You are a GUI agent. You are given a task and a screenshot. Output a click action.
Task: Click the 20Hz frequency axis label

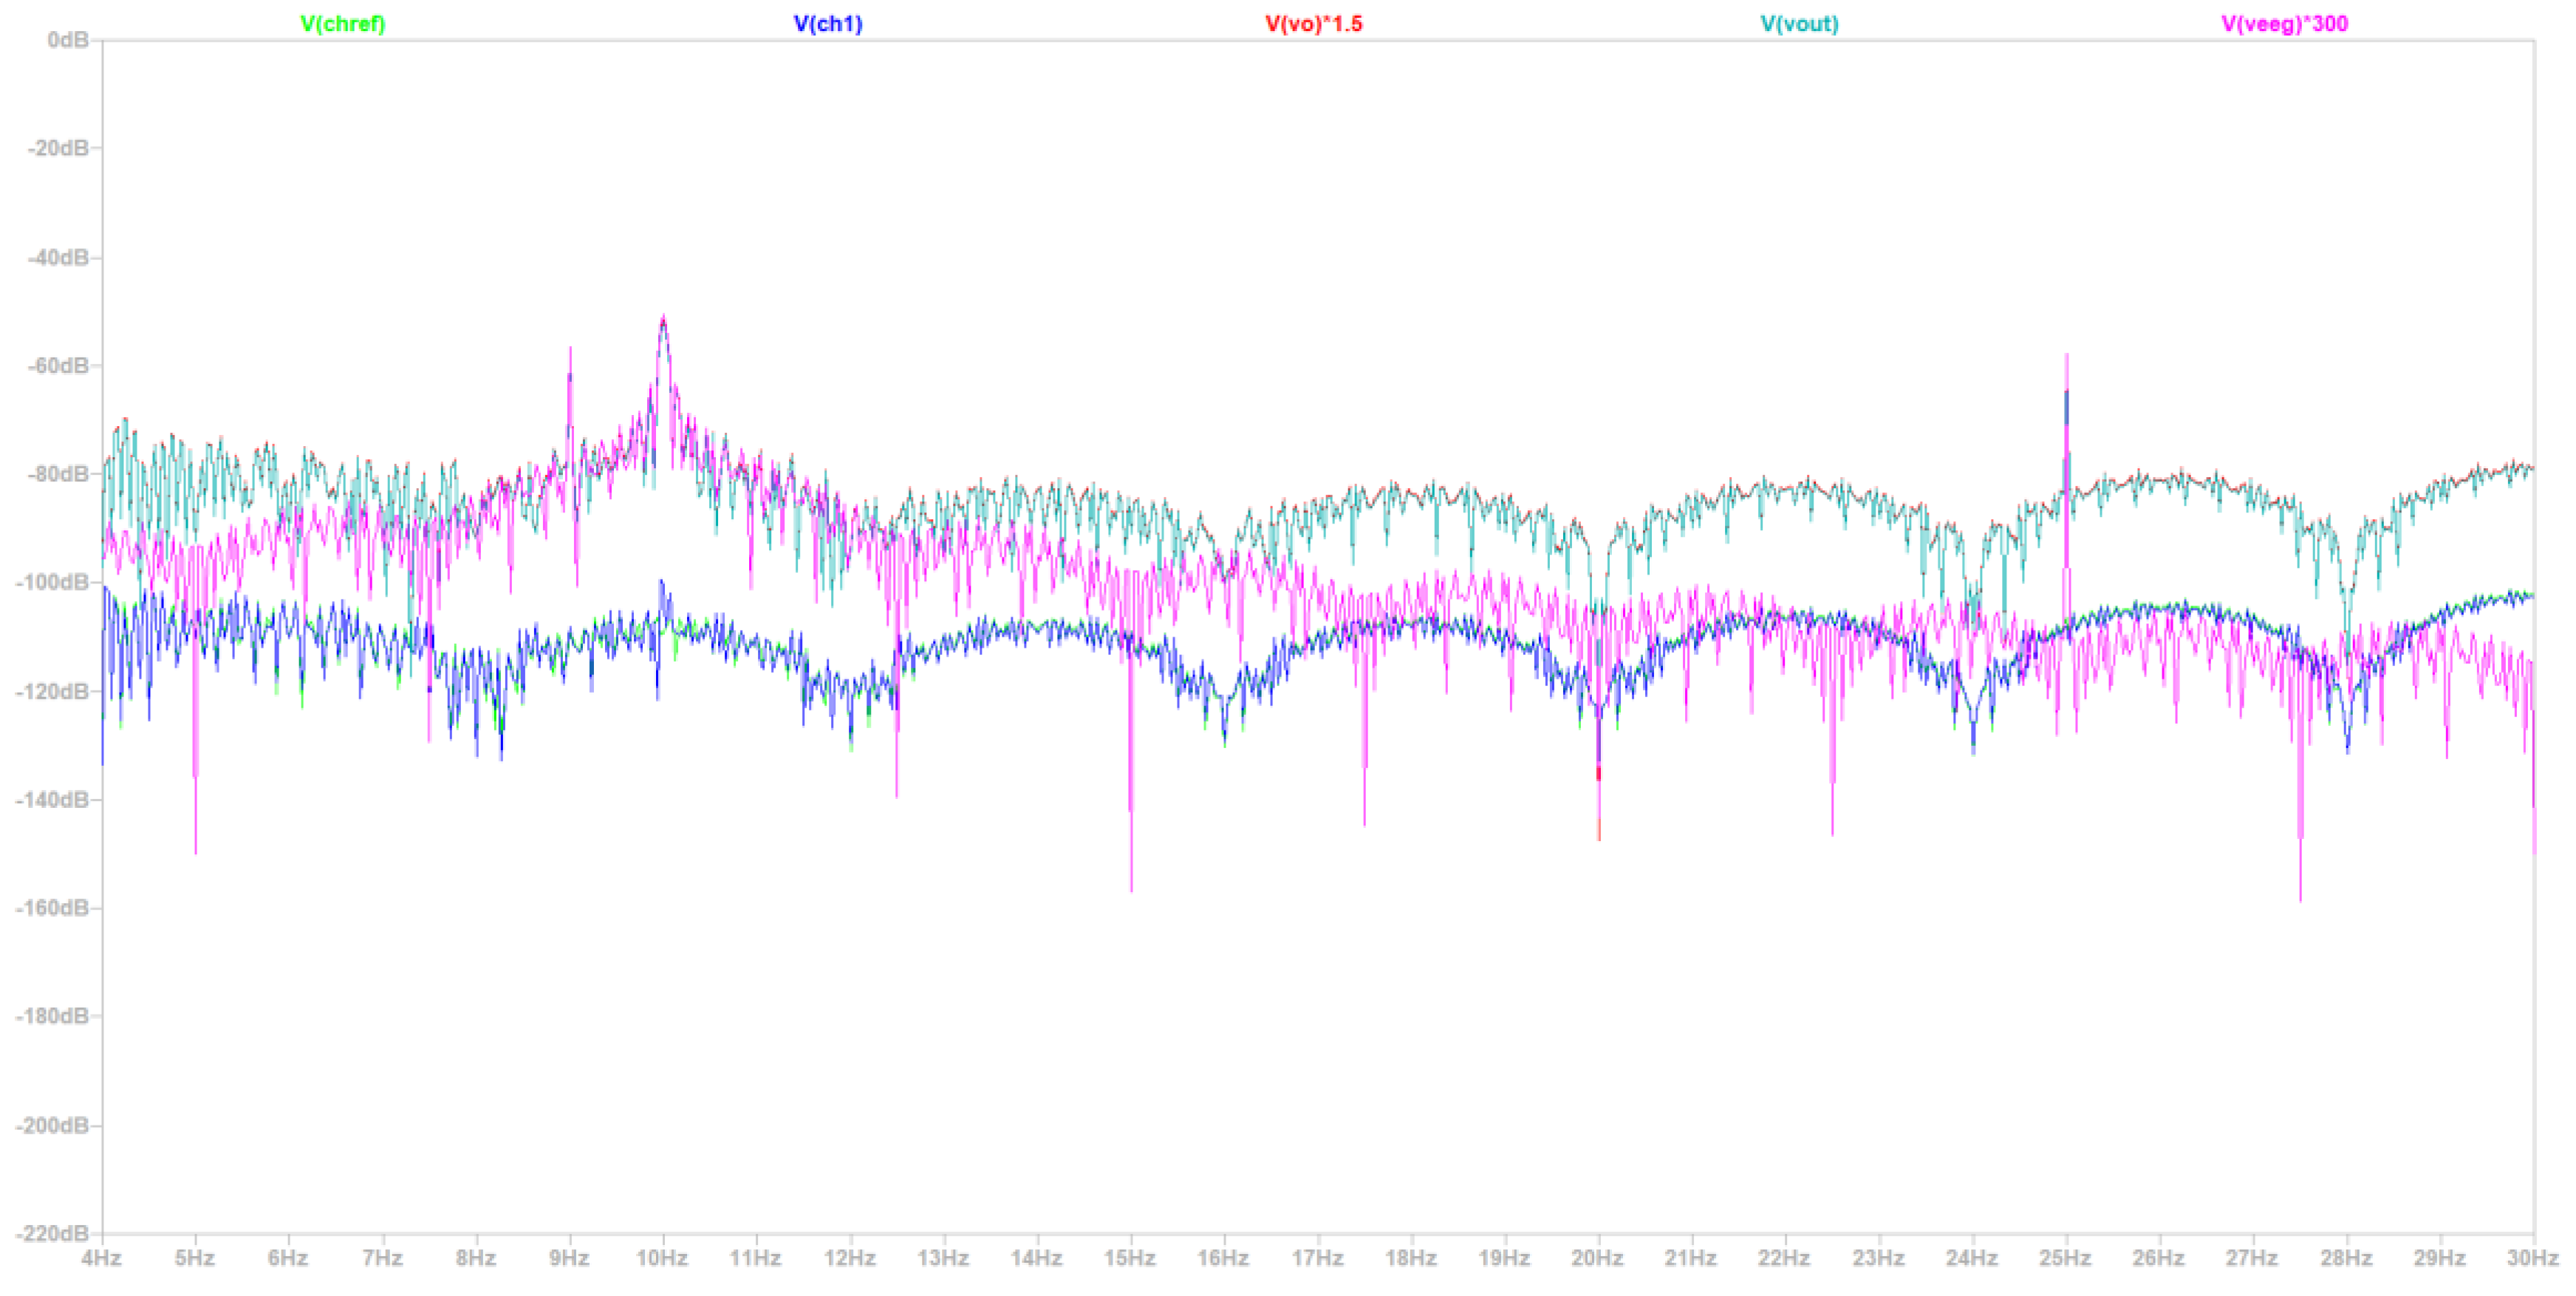pyautogui.click(x=1597, y=1258)
